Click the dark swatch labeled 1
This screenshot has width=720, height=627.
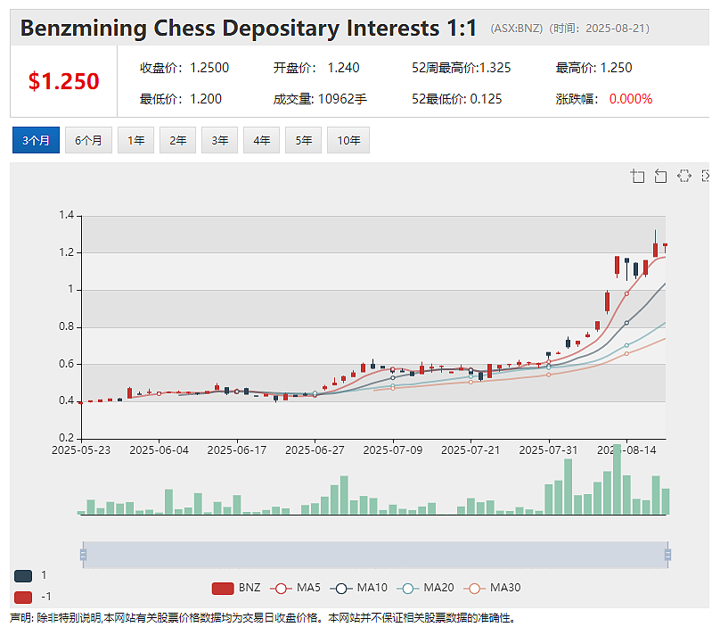point(23,575)
